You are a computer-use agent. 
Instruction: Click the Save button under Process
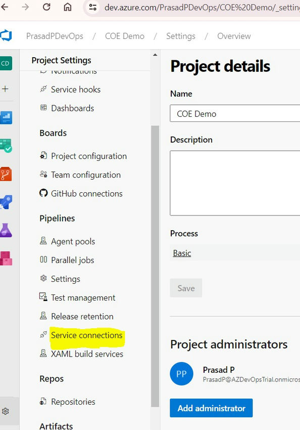coord(186,288)
